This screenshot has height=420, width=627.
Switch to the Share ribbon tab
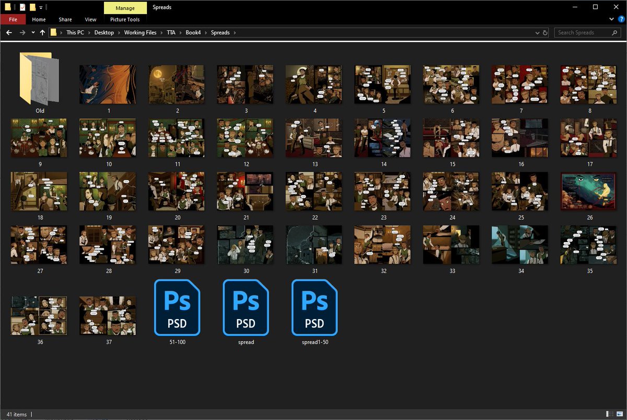coord(65,19)
